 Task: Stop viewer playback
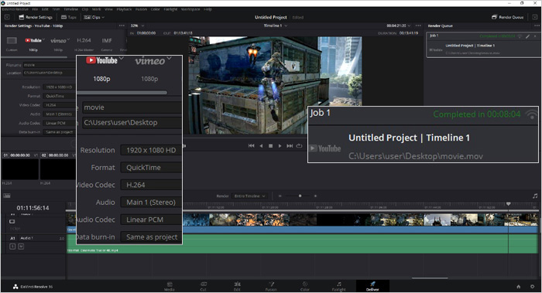(x=271, y=146)
